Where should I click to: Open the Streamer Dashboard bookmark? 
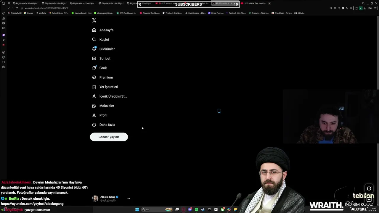(150, 13)
